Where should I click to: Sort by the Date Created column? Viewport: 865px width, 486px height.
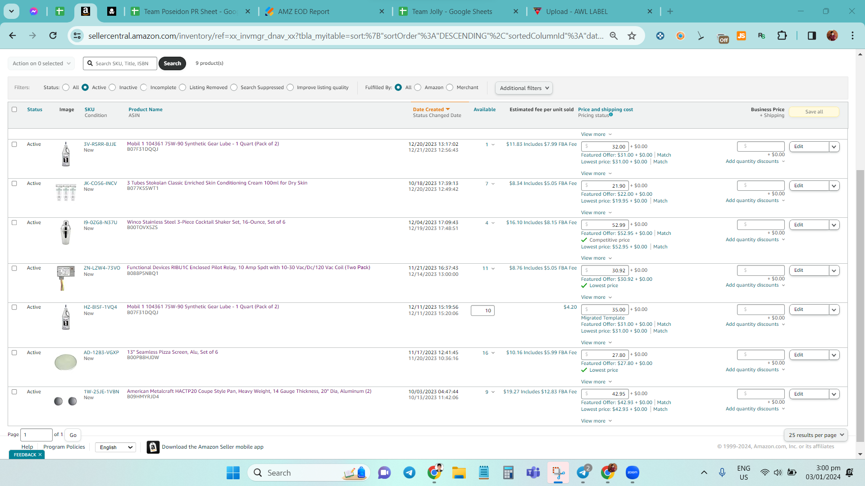click(x=431, y=109)
